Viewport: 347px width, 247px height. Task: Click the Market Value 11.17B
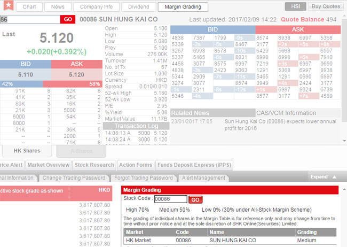[159, 119]
